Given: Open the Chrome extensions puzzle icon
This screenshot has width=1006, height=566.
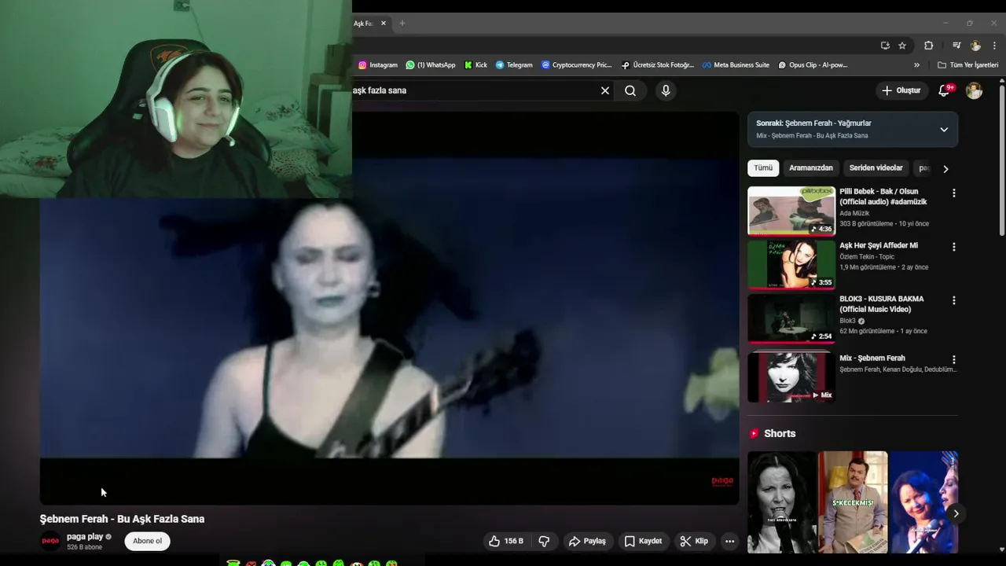Looking at the screenshot, I should click(x=928, y=46).
